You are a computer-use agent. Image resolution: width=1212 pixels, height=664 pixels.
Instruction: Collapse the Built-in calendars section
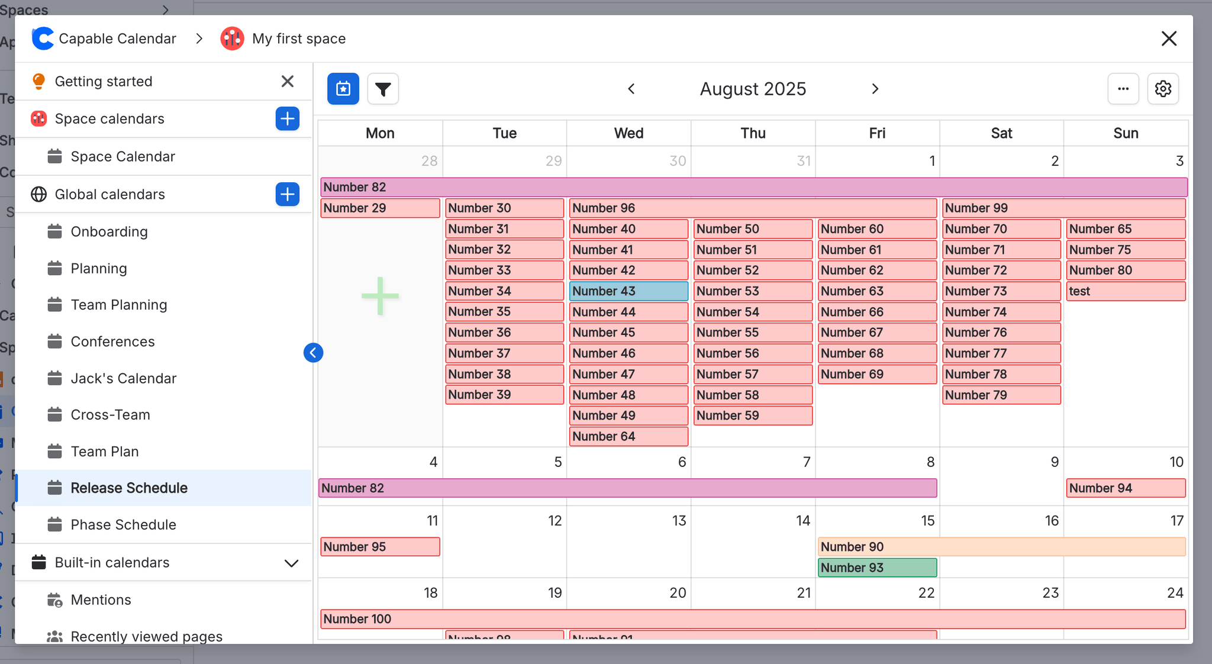tap(291, 563)
